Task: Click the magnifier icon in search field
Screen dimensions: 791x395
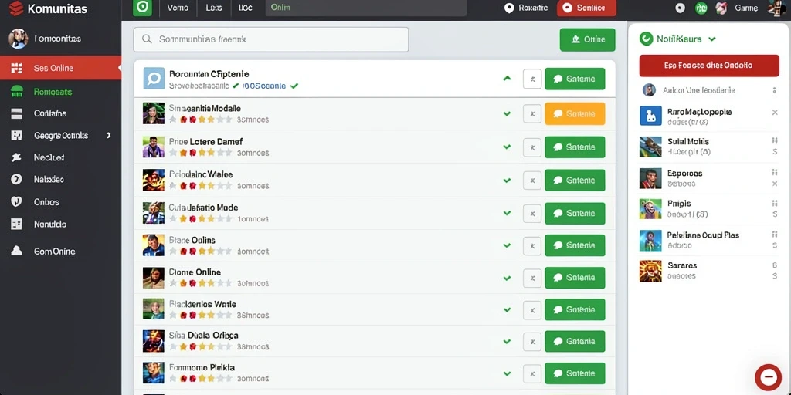Action: (x=147, y=39)
